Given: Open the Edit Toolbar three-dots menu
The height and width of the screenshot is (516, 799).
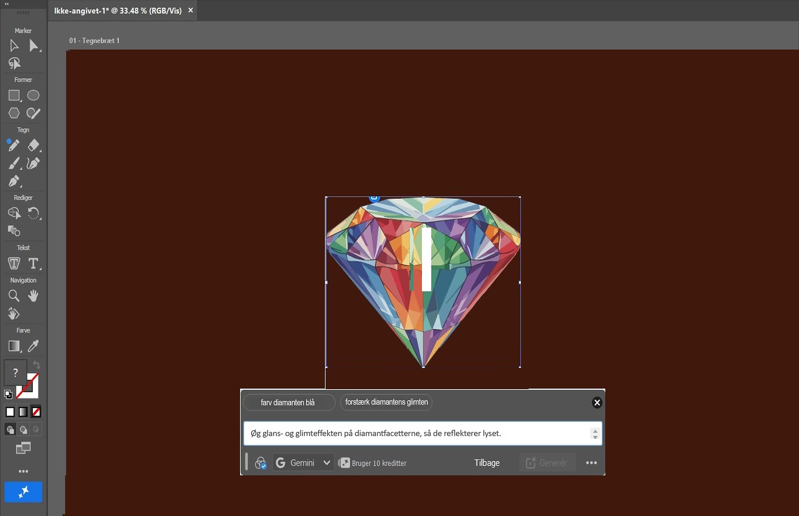Looking at the screenshot, I should (23, 471).
